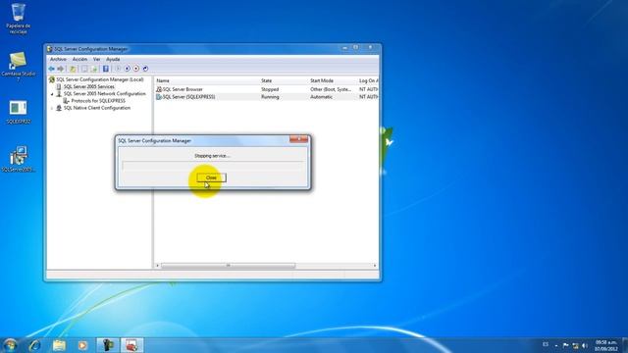Viewport: 628px width, 353px height.
Task: Open the Acción menu
Action: pyautogui.click(x=79, y=59)
